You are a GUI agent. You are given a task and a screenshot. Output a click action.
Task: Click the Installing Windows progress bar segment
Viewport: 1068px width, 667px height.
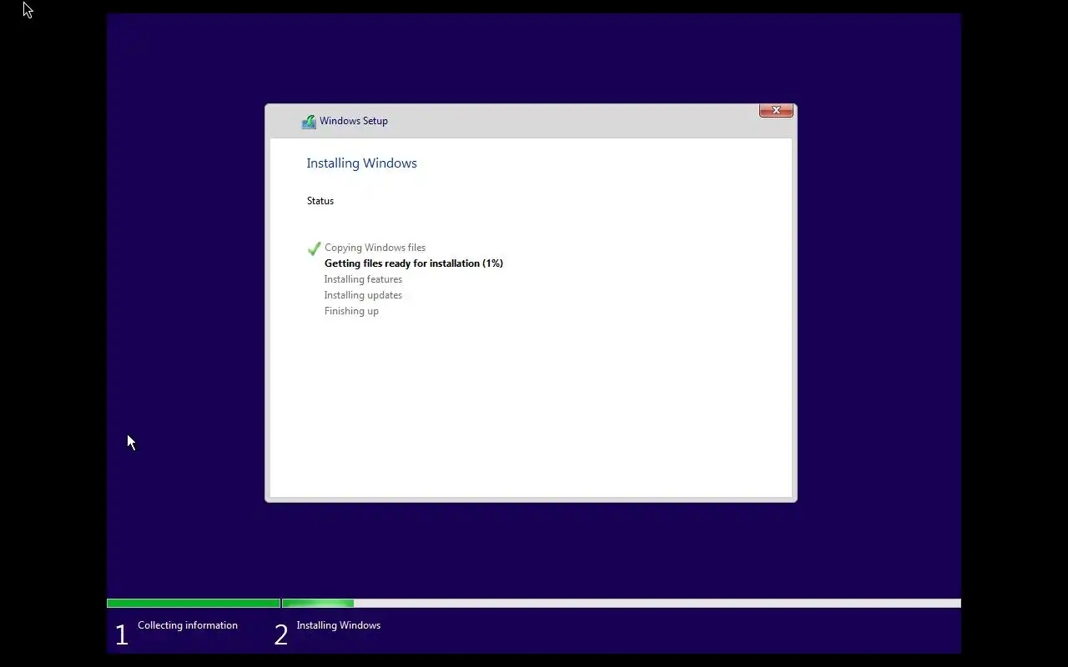622,603
